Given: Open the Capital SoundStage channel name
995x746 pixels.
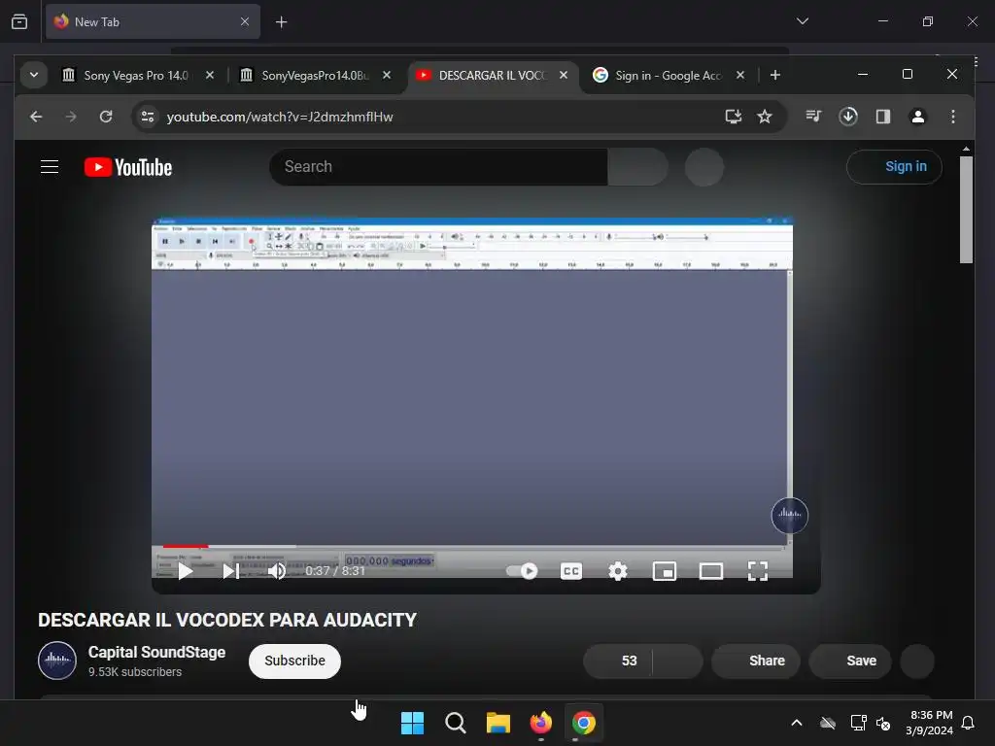Looking at the screenshot, I should [156, 652].
